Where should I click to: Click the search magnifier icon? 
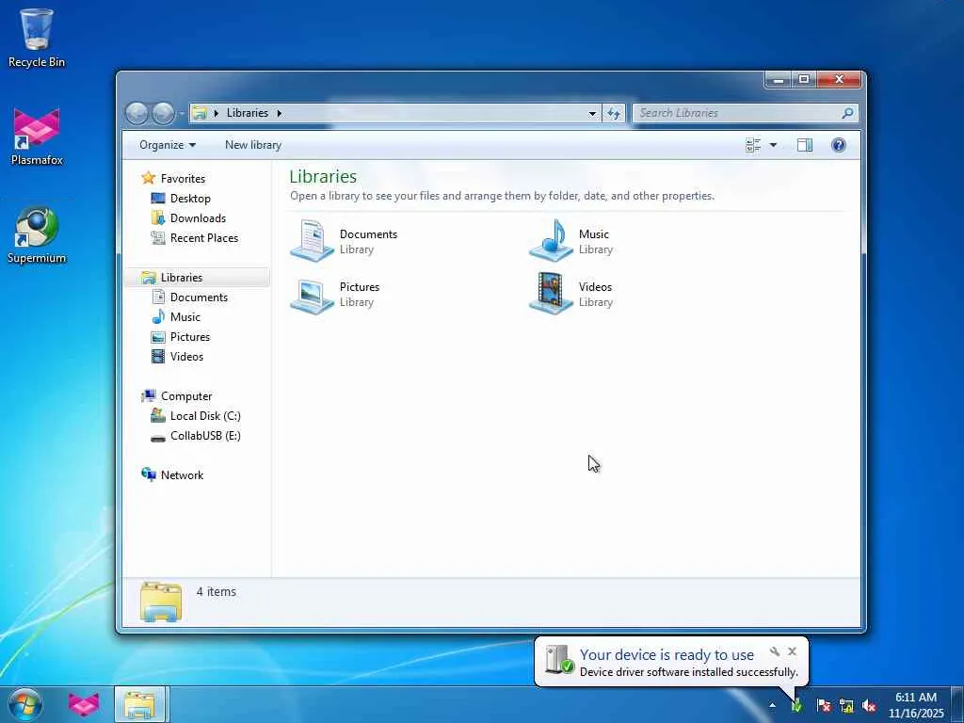pos(847,113)
